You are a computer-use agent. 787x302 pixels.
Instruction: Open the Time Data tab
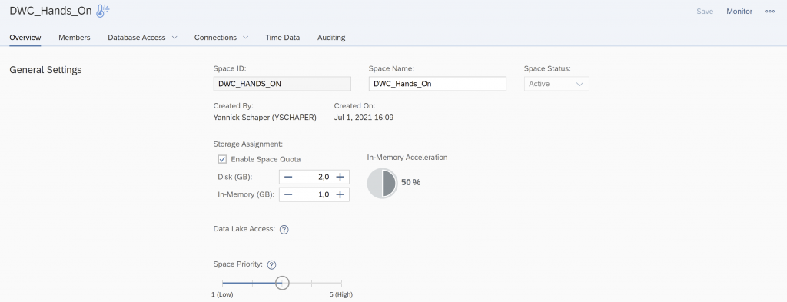pos(283,37)
